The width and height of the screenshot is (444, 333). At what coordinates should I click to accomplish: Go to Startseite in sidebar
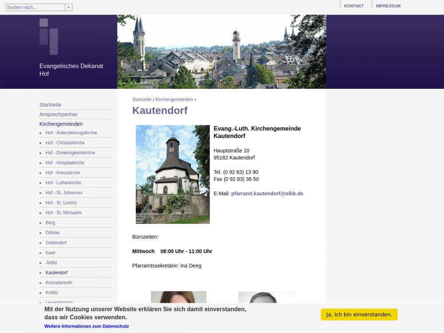tap(50, 105)
